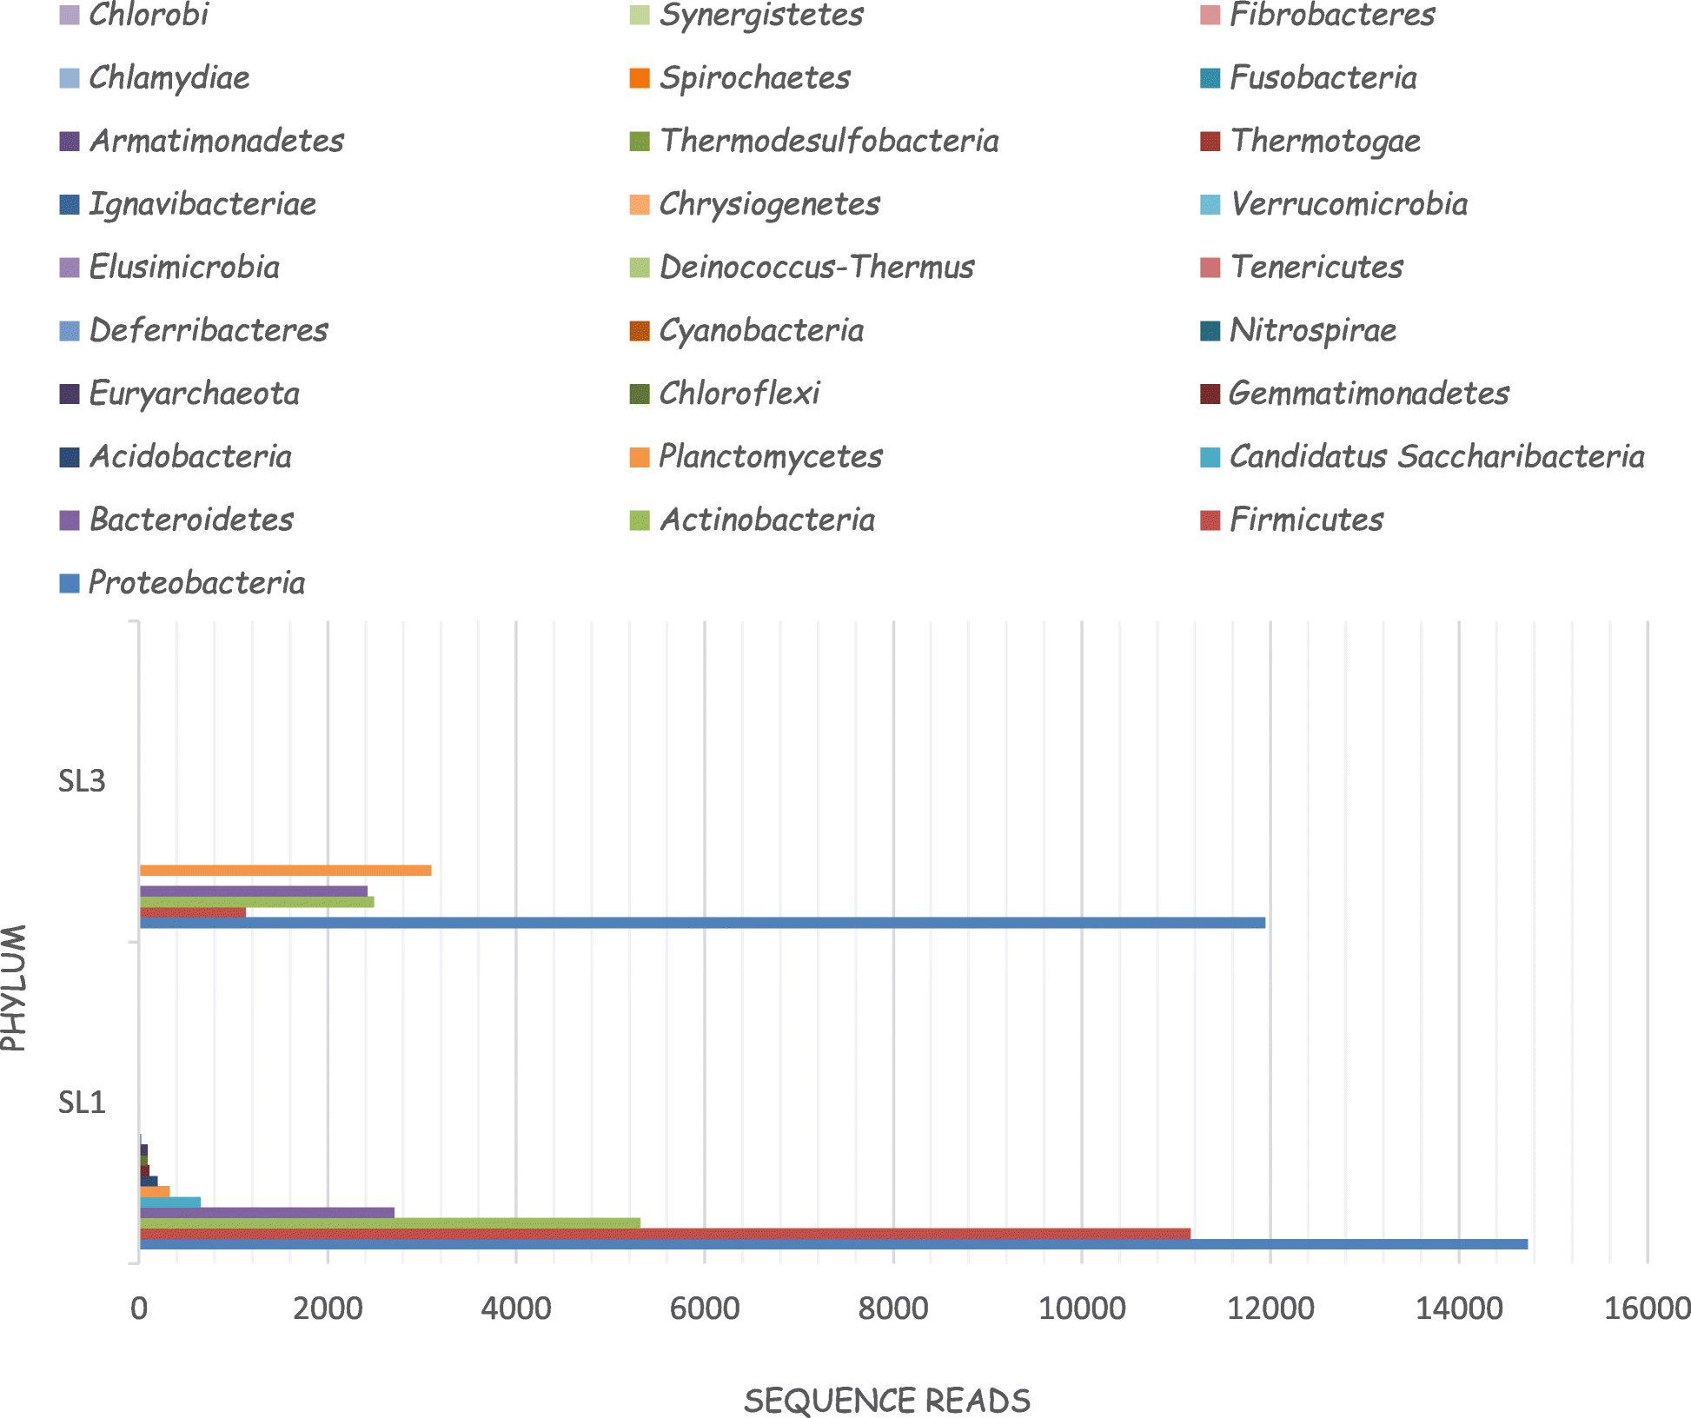Select the Synergistetes legend label

click(761, 16)
